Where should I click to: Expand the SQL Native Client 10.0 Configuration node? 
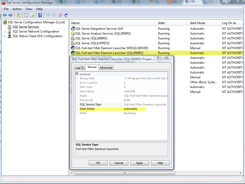(5, 36)
